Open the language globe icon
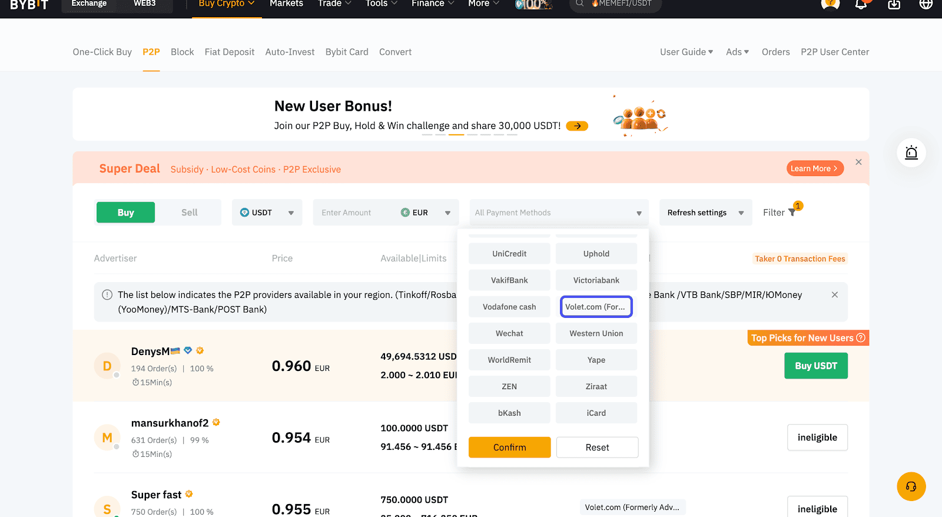This screenshot has height=517, width=942. click(926, 4)
